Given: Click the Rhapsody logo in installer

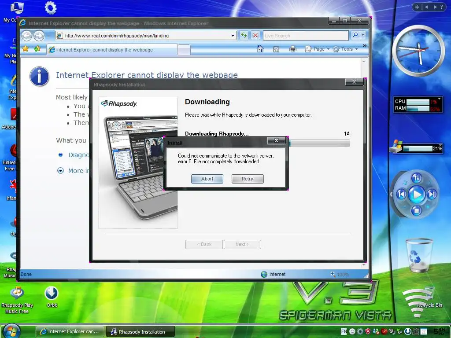Looking at the screenshot, I should [119, 103].
